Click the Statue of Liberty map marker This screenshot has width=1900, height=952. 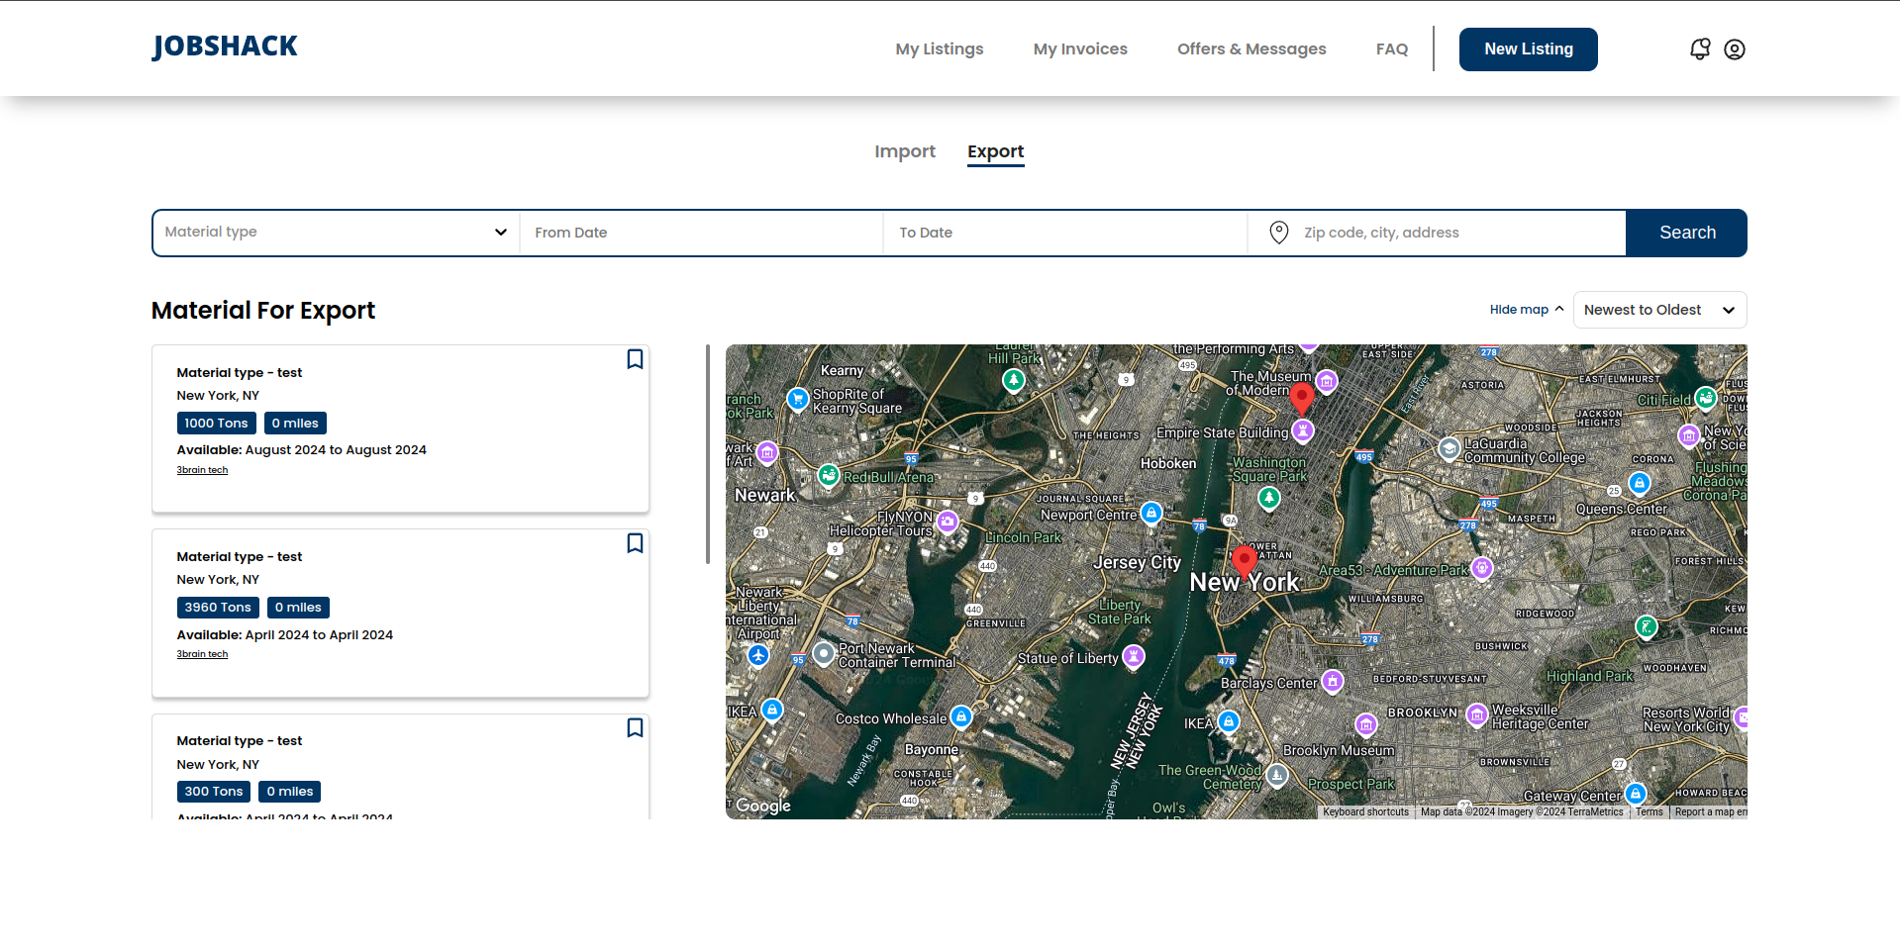click(1134, 656)
